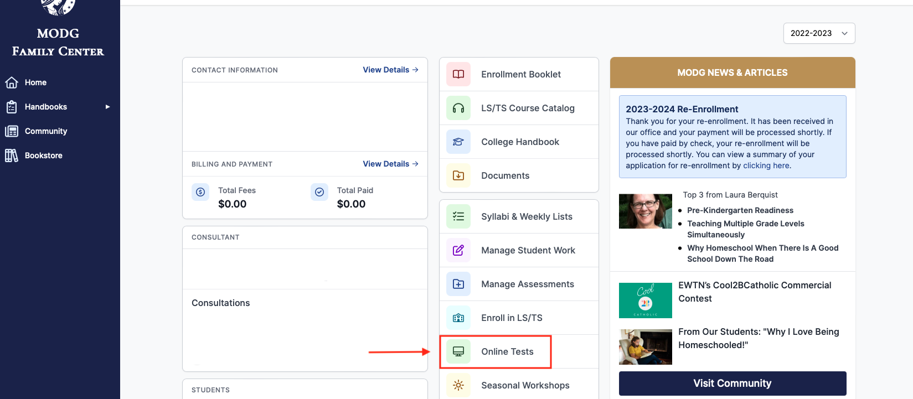Open Community from the sidebar

pyautogui.click(x=46, y=131)
